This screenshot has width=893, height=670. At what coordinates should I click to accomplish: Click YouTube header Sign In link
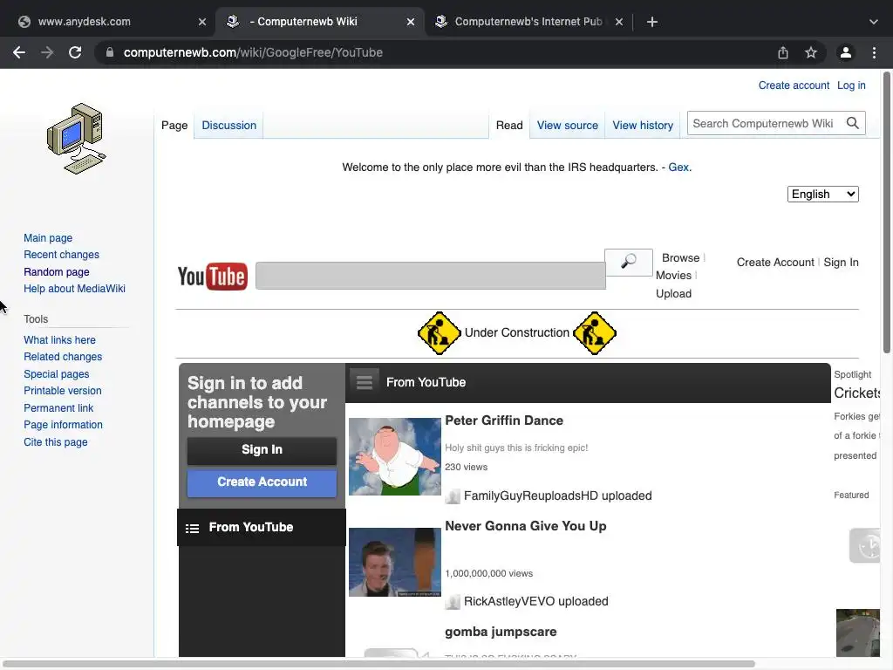[841, 263]
